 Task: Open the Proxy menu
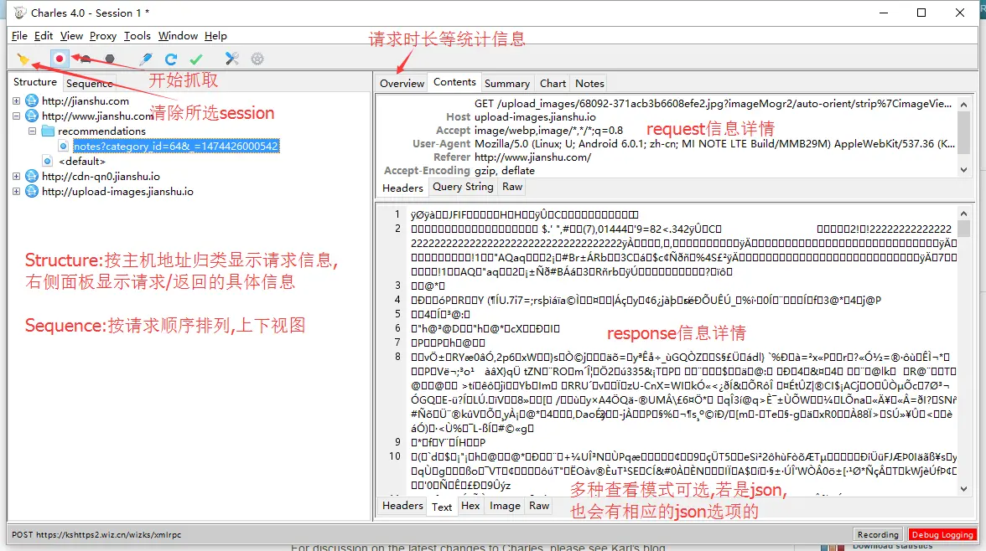[103, 36]
